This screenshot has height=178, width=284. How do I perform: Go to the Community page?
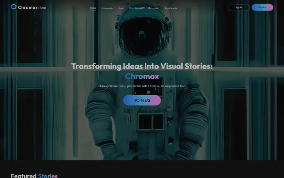(x=107, y=8)
